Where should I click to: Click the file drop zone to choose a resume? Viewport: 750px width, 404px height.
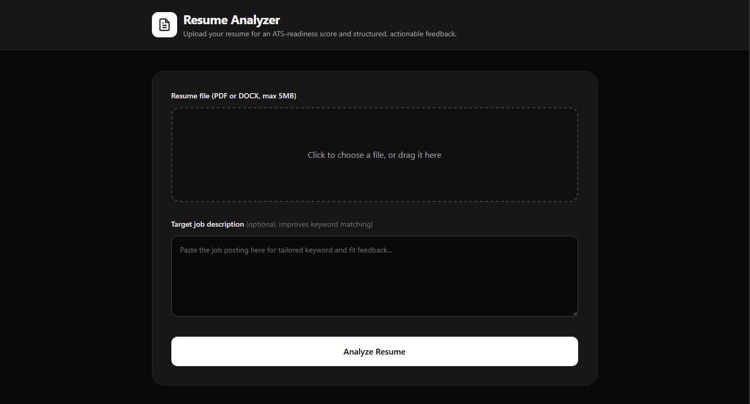point(374,155)
